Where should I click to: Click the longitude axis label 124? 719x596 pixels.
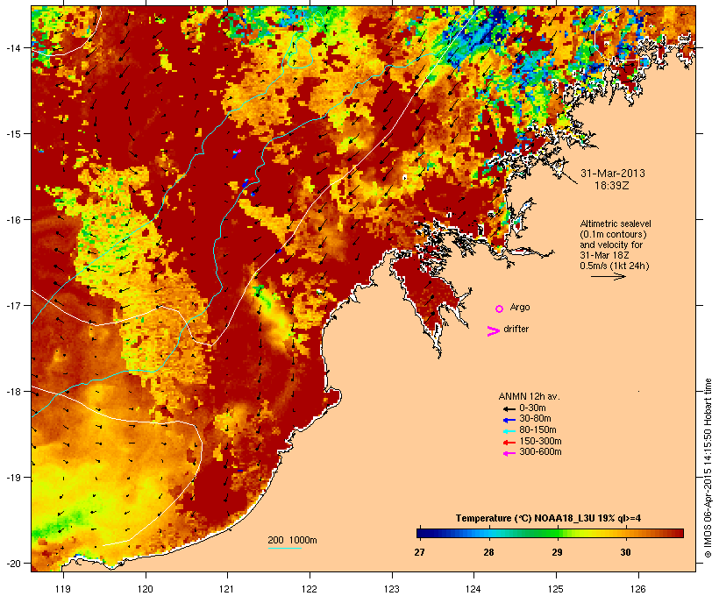[x=474, y=589]
